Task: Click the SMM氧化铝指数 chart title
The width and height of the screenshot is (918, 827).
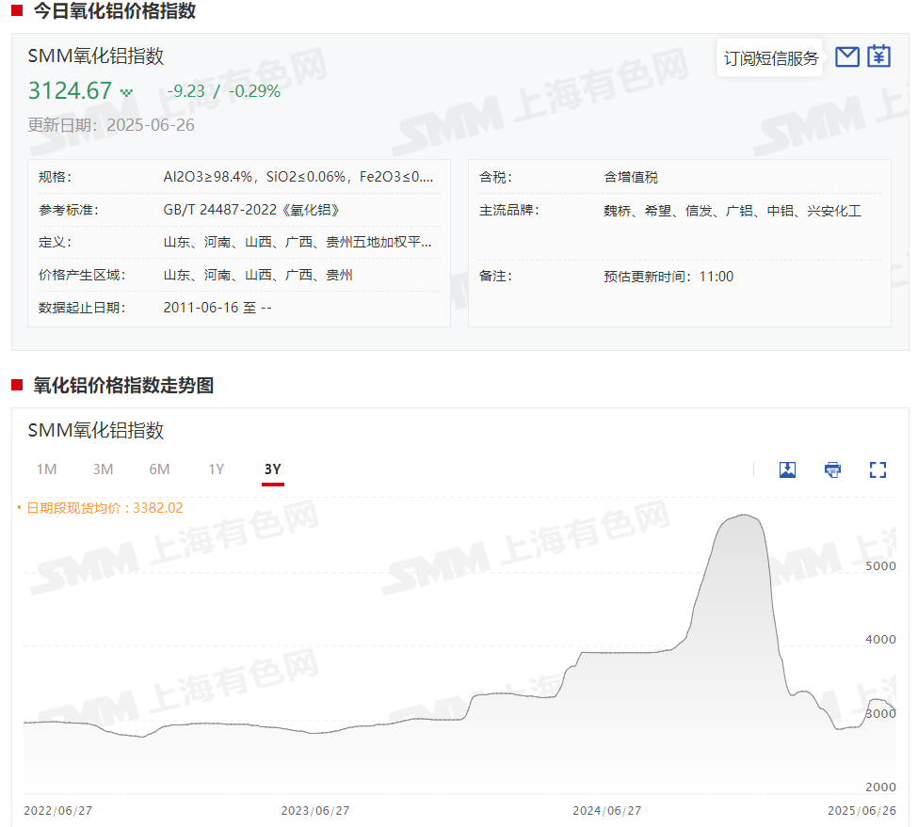Action: (x=95, y=431)
